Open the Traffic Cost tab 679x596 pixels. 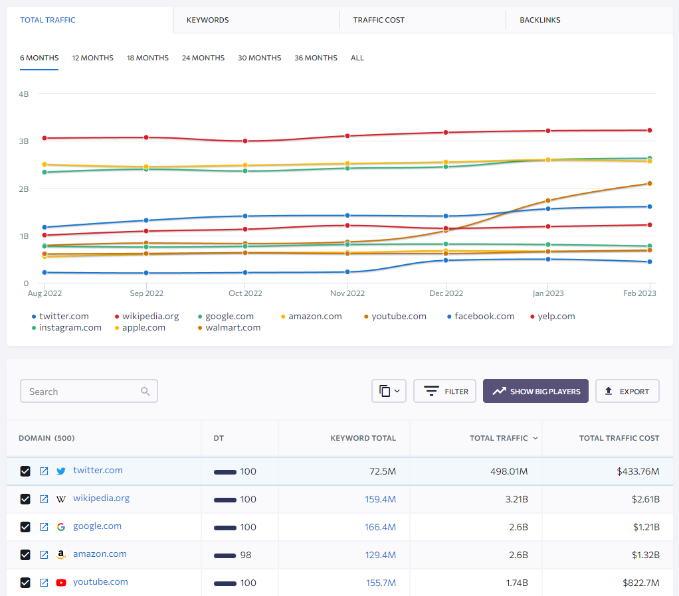tap(379, 20)
